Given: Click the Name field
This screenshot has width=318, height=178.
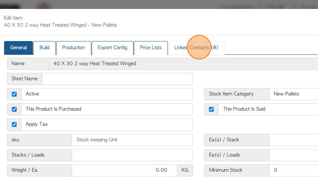Looking at the screenshot, I should 183,64.
